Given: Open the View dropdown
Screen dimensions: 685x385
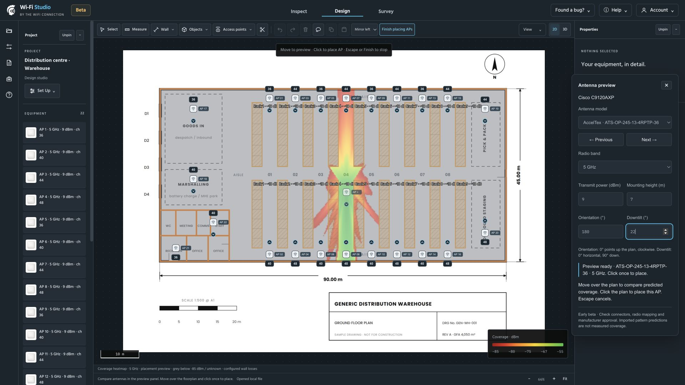Looking at the screenshot, I should [532, 30].
